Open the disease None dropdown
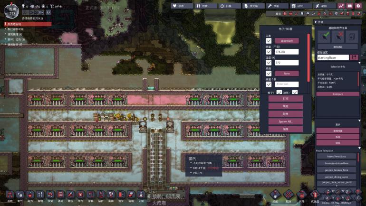 [x=287, y=74]
